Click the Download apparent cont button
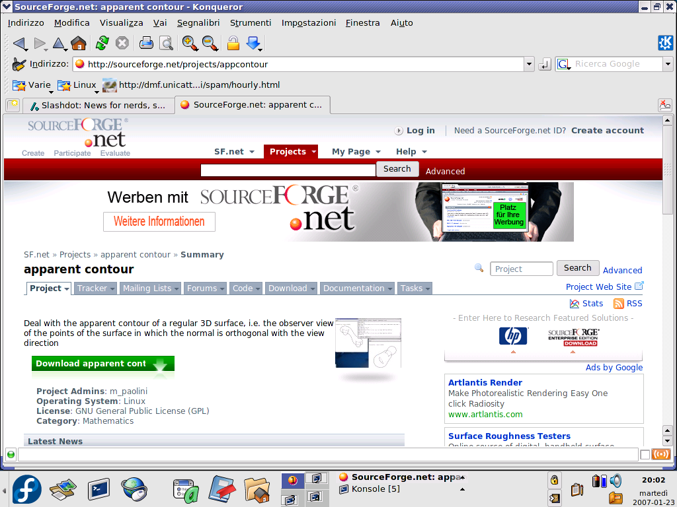The image size is (677, 507). pos(102,364)
